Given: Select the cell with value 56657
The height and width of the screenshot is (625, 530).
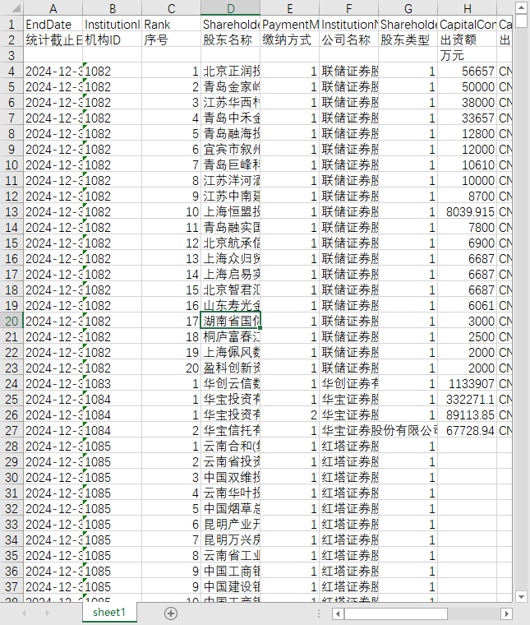Looking at the screenshot, I should tap(467, 71).
